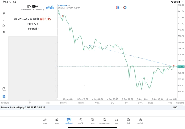Tap the blue เสร็จสิ้น (Done) button
This screenshot has width=185, height=129.
[x=50, y=8]
